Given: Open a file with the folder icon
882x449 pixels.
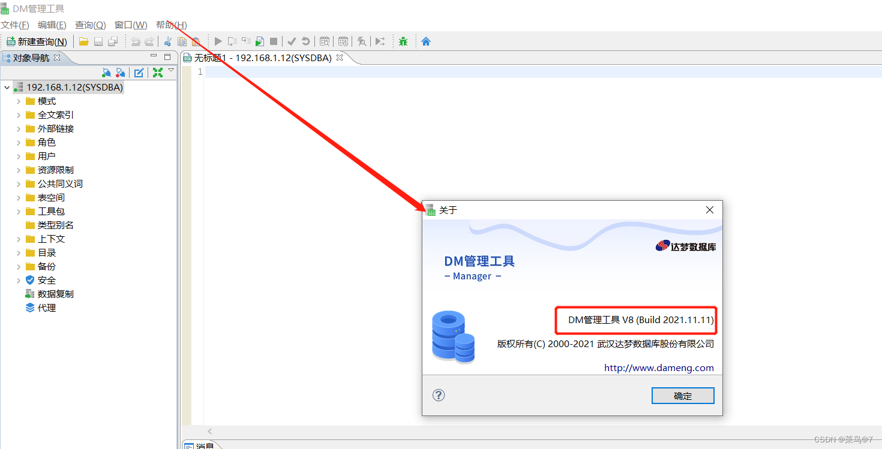Looking at the screenshot, I should coord(83,41).
